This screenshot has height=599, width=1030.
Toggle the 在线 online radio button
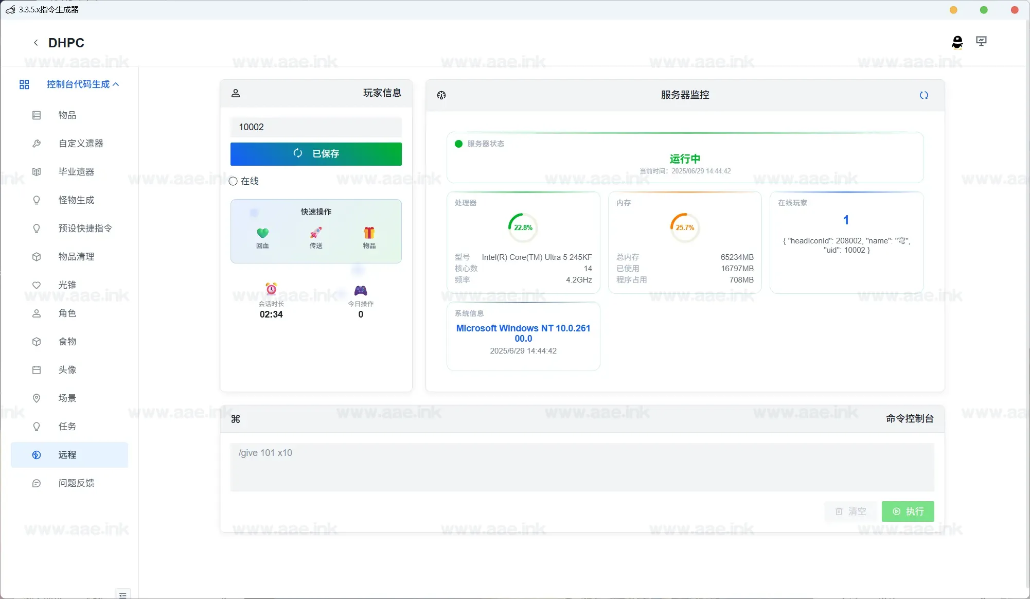[x=234, y=181]
